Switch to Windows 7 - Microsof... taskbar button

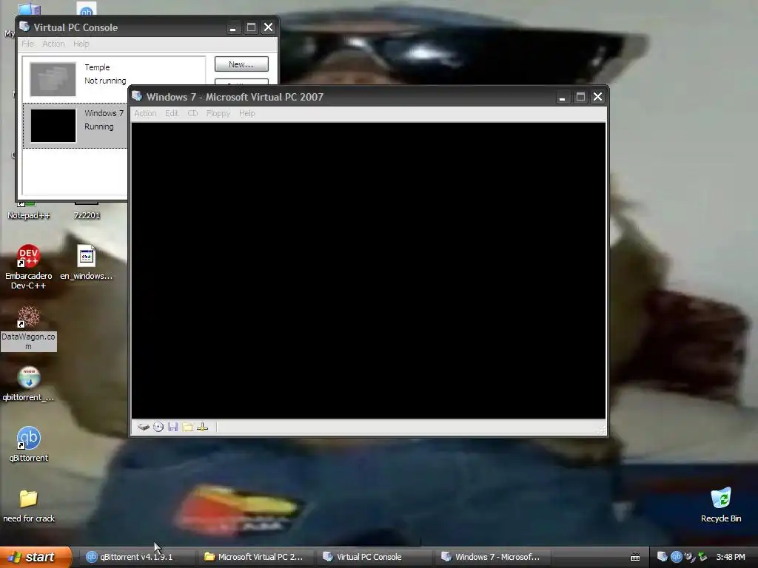tap(492, 557)
